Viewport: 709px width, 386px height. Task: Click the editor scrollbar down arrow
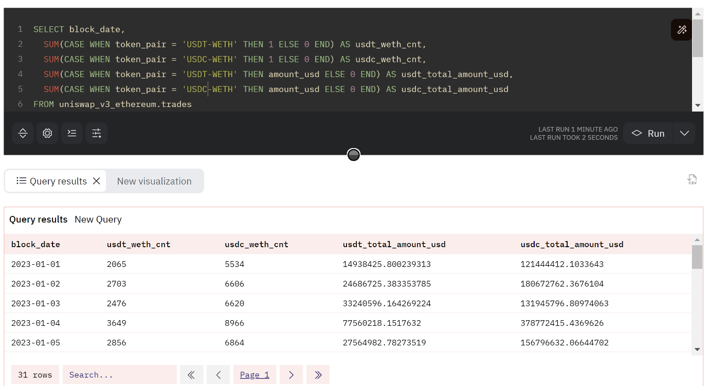[698, 105]
